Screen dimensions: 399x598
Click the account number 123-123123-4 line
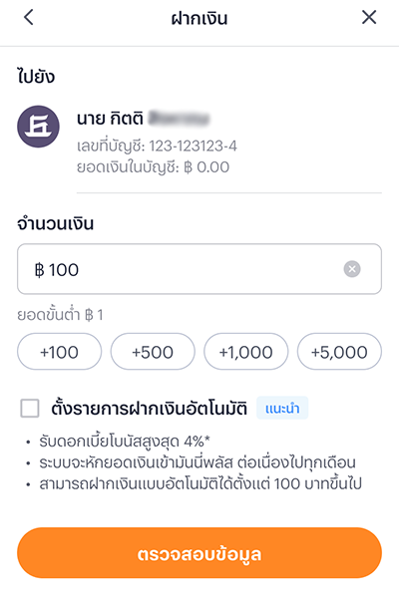(x=157, y=146)
